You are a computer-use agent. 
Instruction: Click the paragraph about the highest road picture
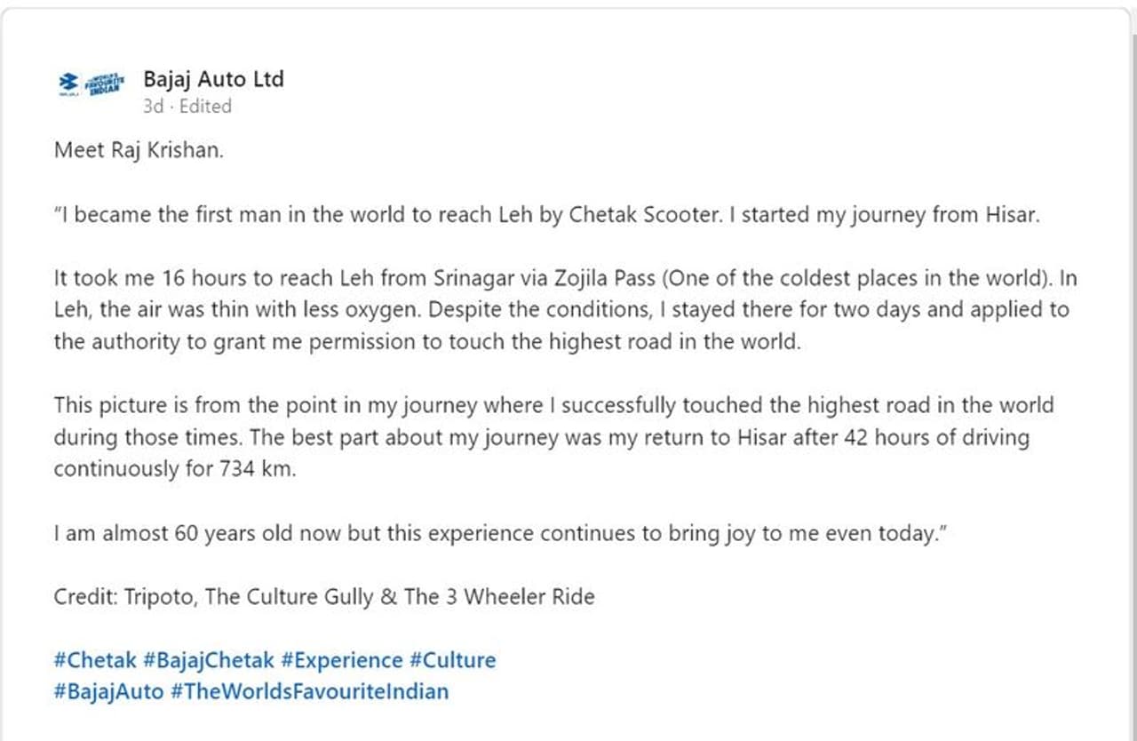[x=553, y=437]
